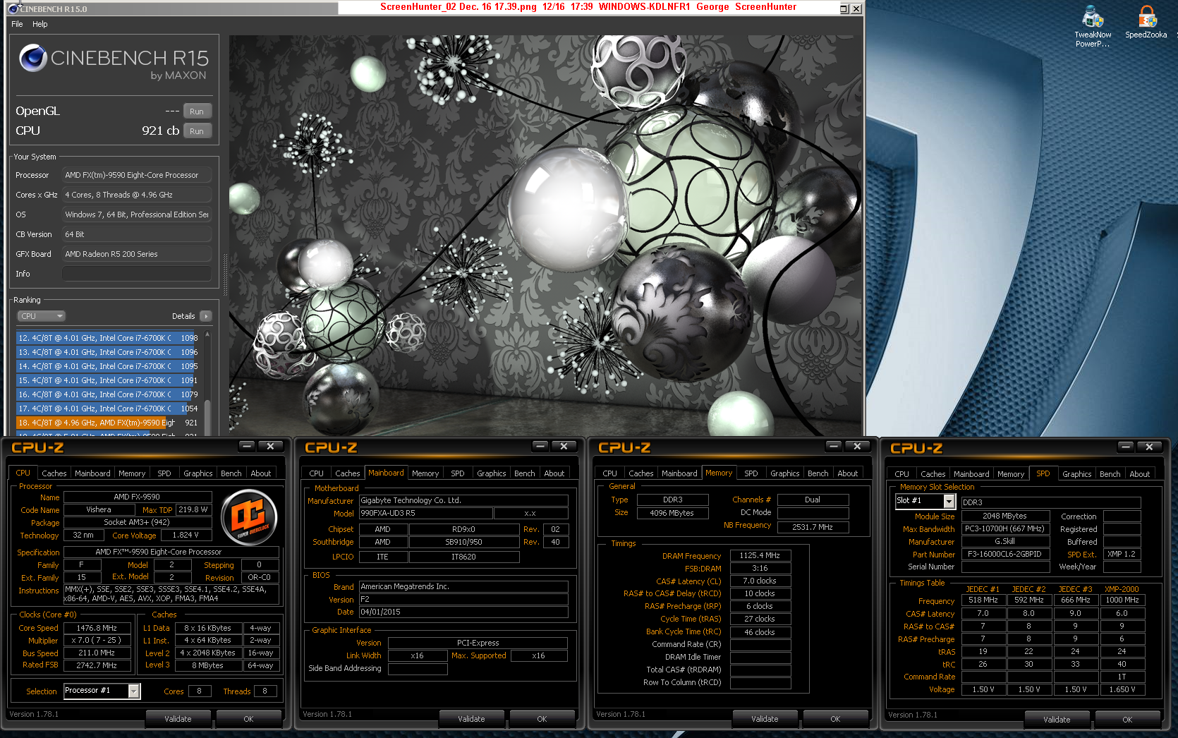Click the Details arrow icon in Ranking
The width and height of the screenshot is (1178, 738).
coord(205,316)
